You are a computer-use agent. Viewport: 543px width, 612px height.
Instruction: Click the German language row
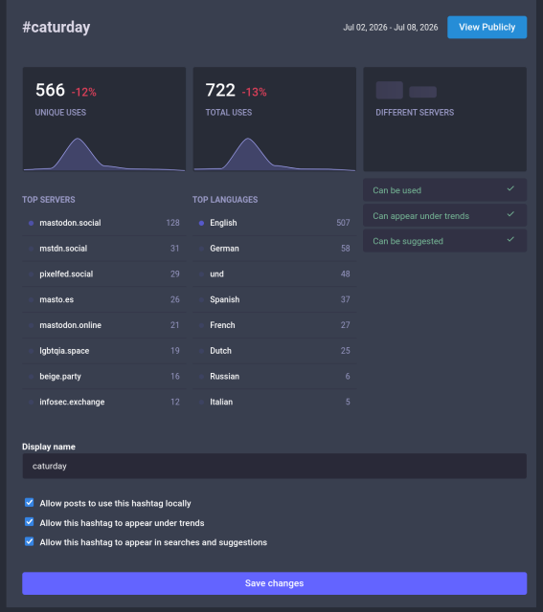(x=275, y=249)
